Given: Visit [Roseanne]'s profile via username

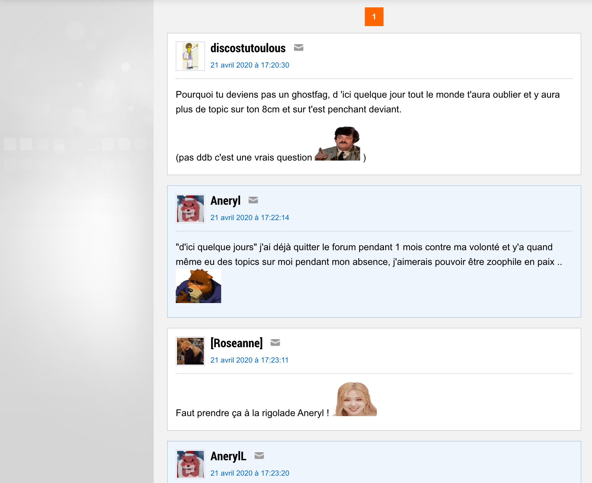Looking at the screenshot, I should tap(237, 343).
